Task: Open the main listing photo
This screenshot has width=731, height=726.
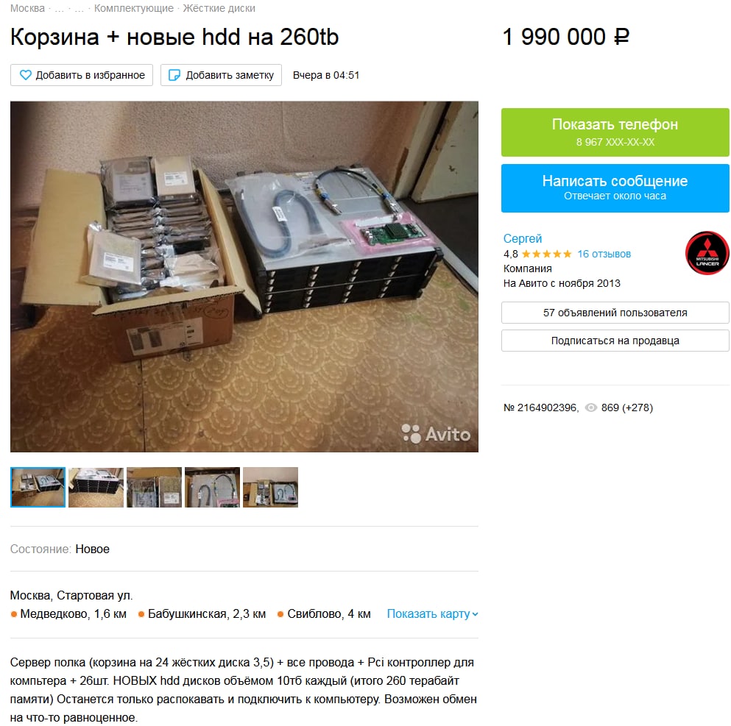Action: click(244, 277)
